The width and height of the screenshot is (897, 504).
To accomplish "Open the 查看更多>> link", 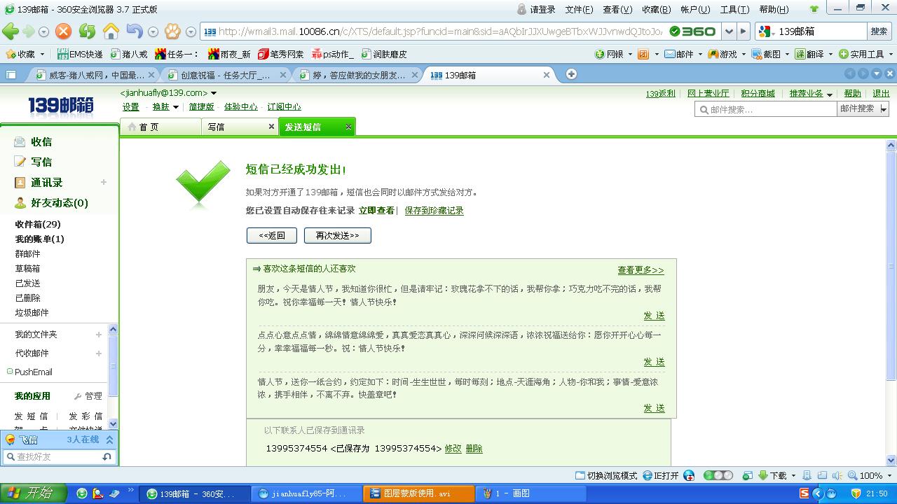I will [x=641, y=270].
